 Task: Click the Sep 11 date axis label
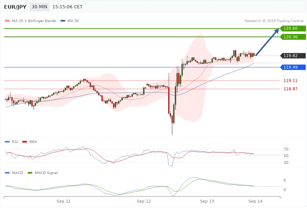pyautogui.click(x=64, y=201)
